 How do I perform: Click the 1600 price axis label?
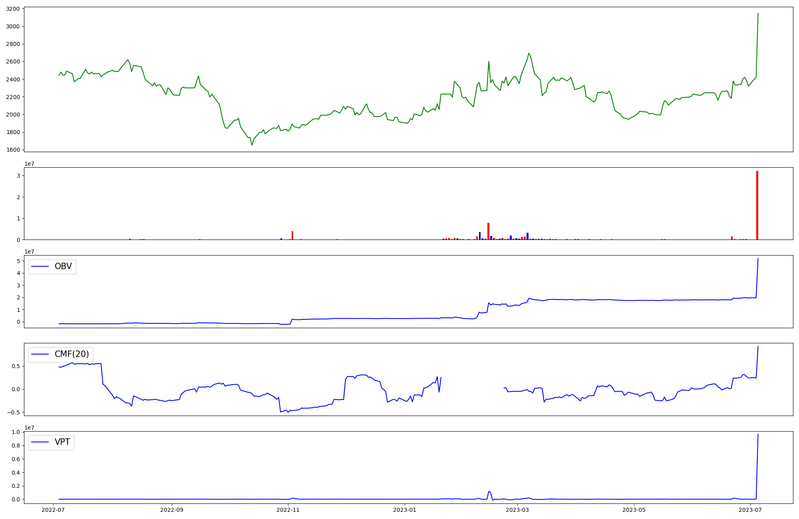point(13,150)
